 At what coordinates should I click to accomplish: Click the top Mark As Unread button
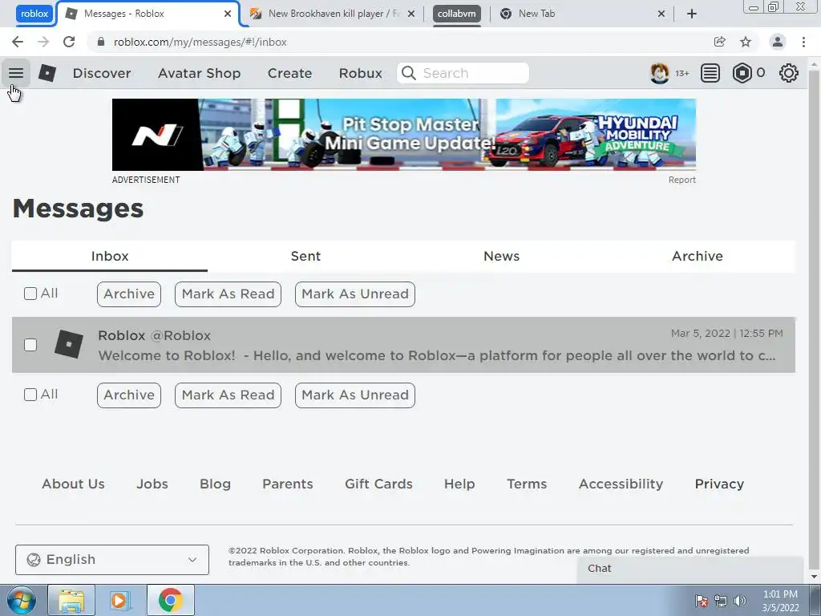pyautogui.click(x=355, y=294)
